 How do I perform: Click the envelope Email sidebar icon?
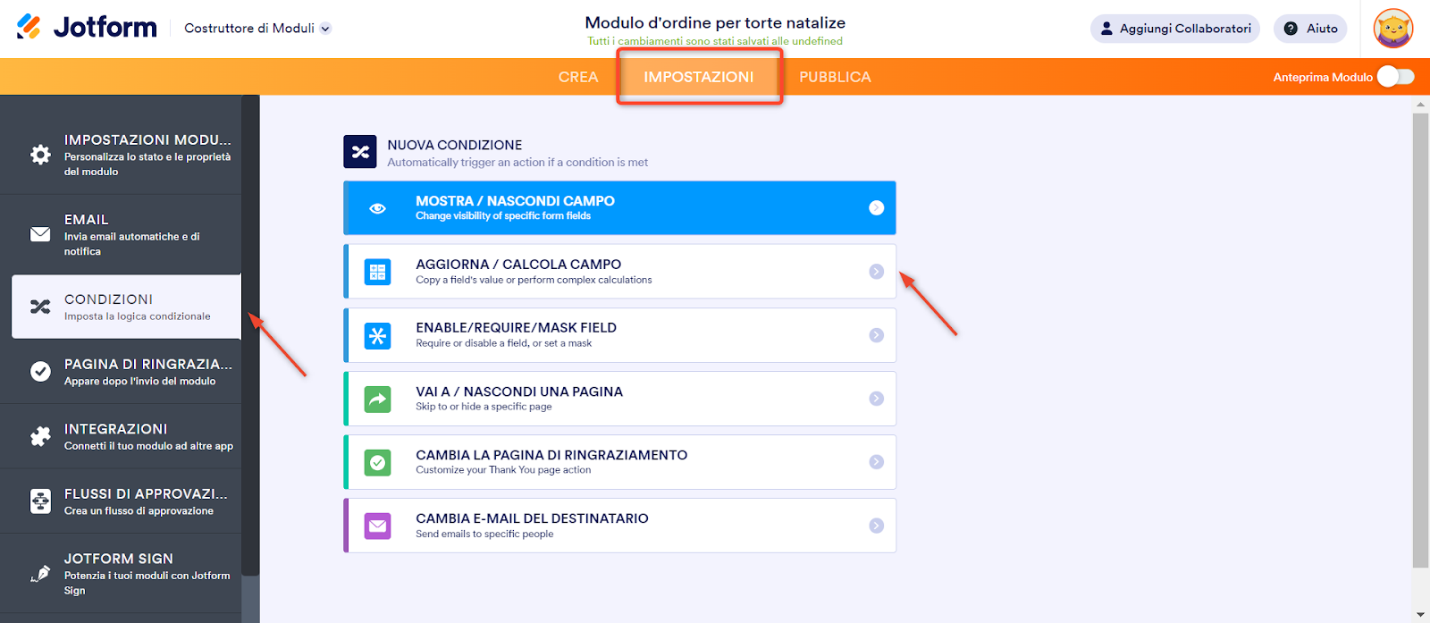pyautogui.click(x=40, y=234)
